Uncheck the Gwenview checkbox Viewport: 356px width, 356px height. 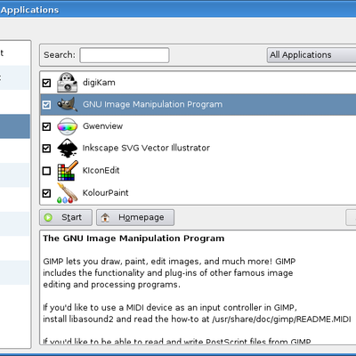coord(46,126)
